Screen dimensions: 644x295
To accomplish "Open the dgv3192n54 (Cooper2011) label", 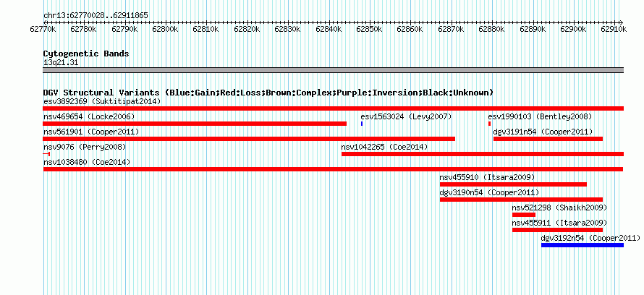I will coord(590,238).
